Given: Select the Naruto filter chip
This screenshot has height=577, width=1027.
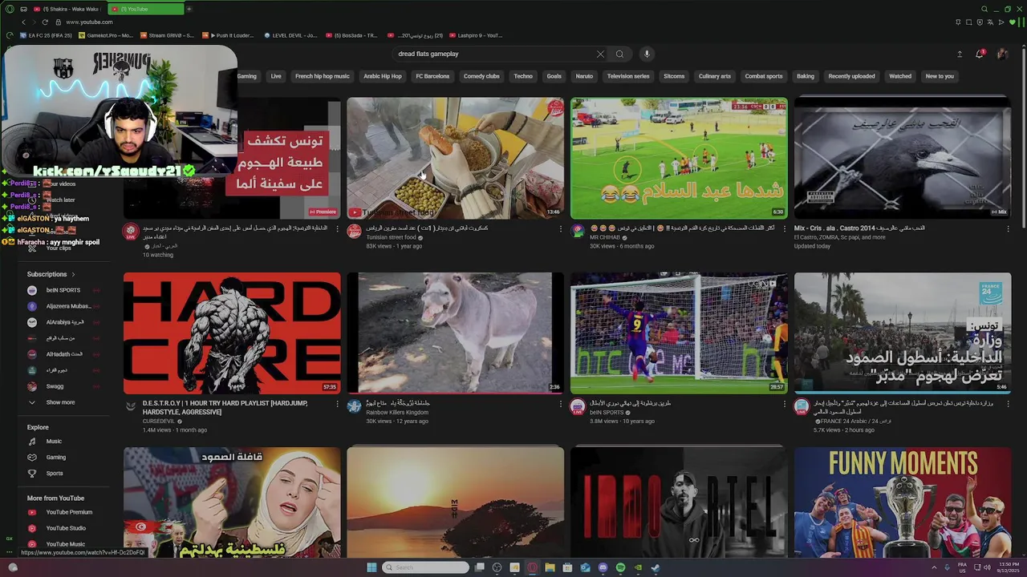Looking at the screenshot, I should 584,76.
